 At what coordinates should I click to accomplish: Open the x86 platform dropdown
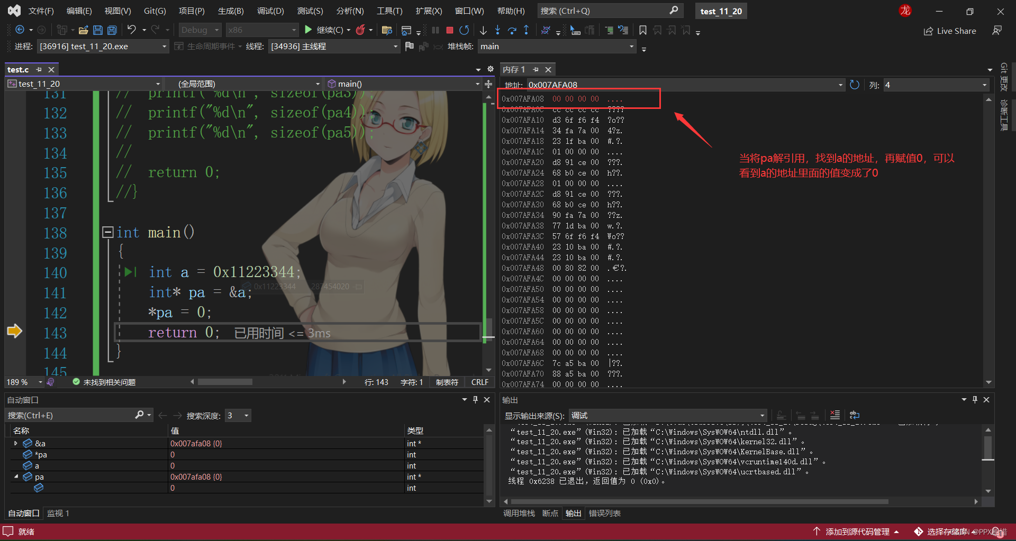[262, 30]
